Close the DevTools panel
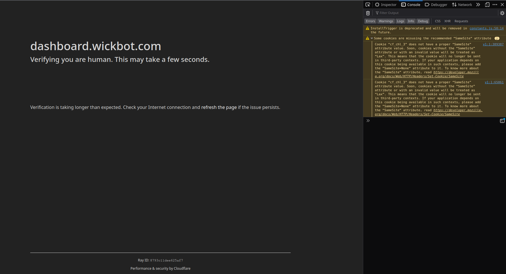 [502, 5]
